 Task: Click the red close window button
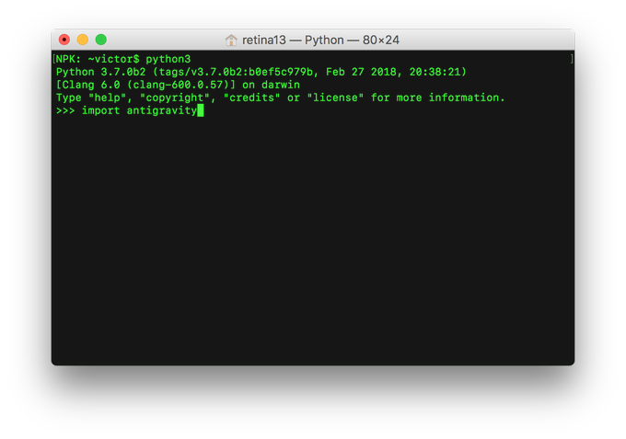(64, 40)
